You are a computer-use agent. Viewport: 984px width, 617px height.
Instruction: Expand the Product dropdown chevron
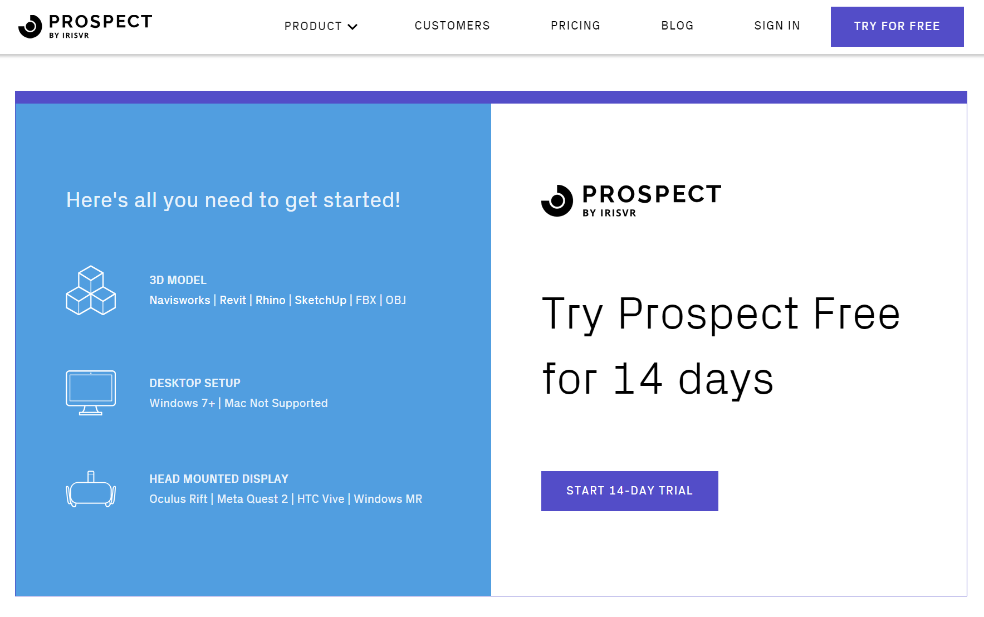pos(353,27)
